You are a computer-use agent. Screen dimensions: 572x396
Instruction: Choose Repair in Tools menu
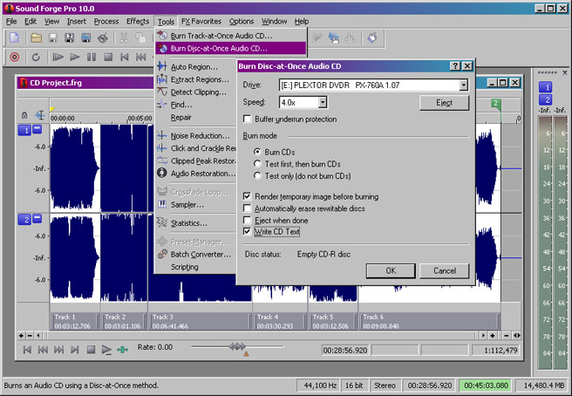click(x=181, y=117)
